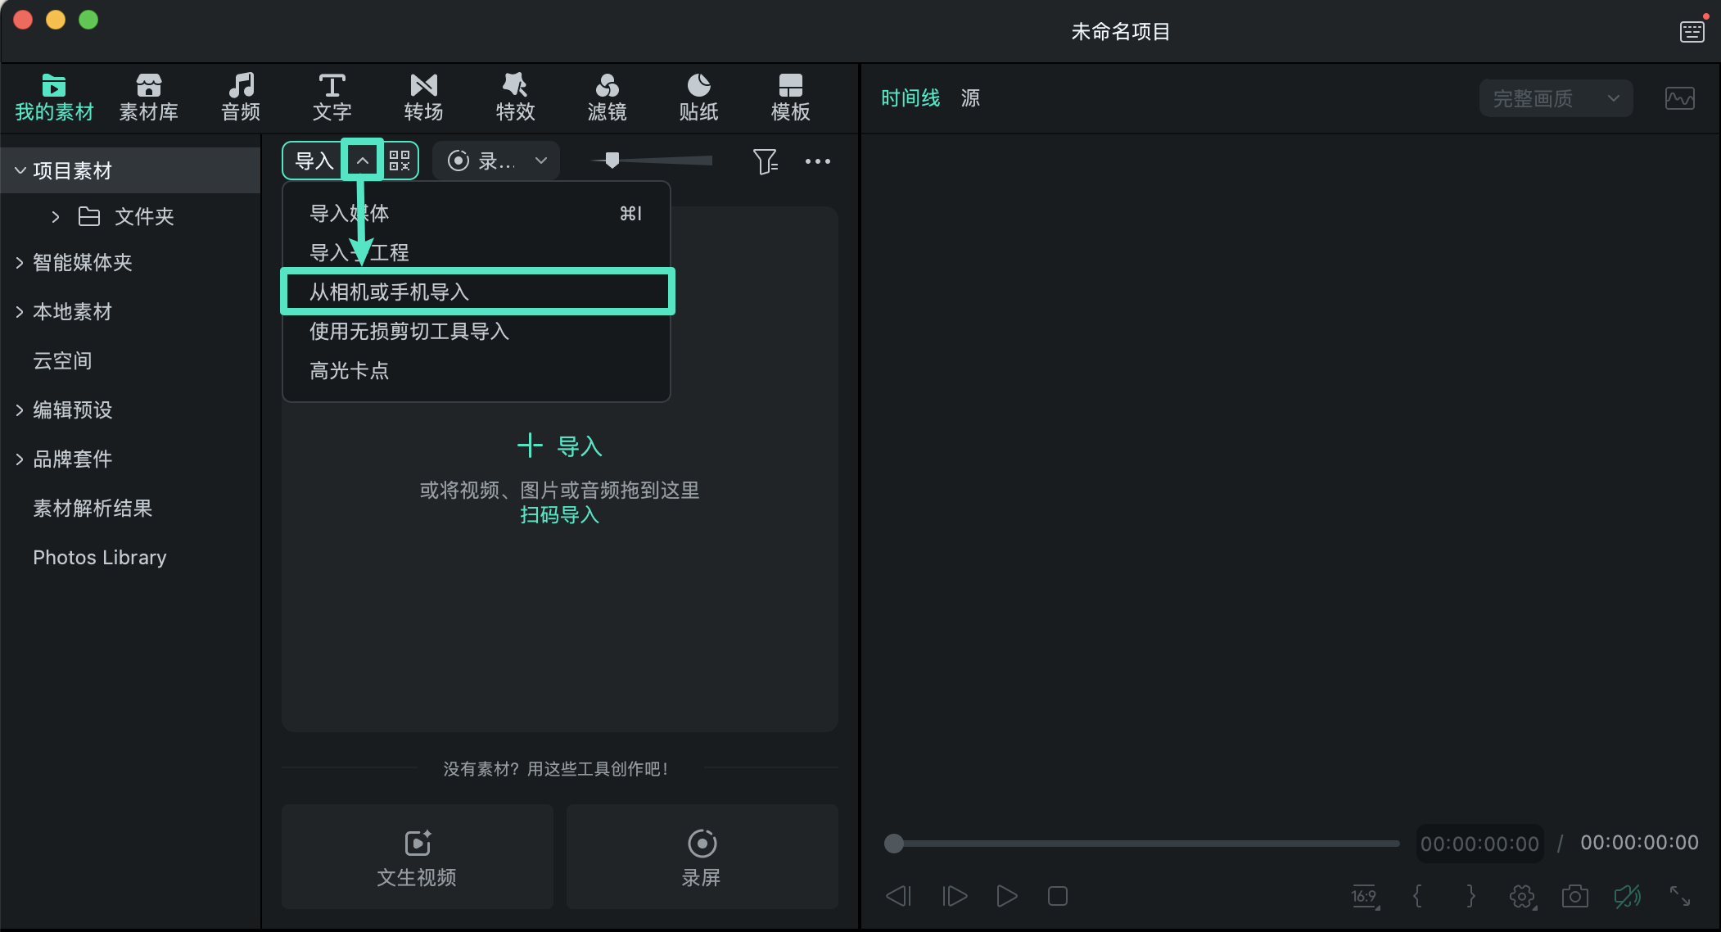The width and height of the screenshot is (1721, 932).
Task: Click the QR code scan import icon
Action: coord(400,161)
